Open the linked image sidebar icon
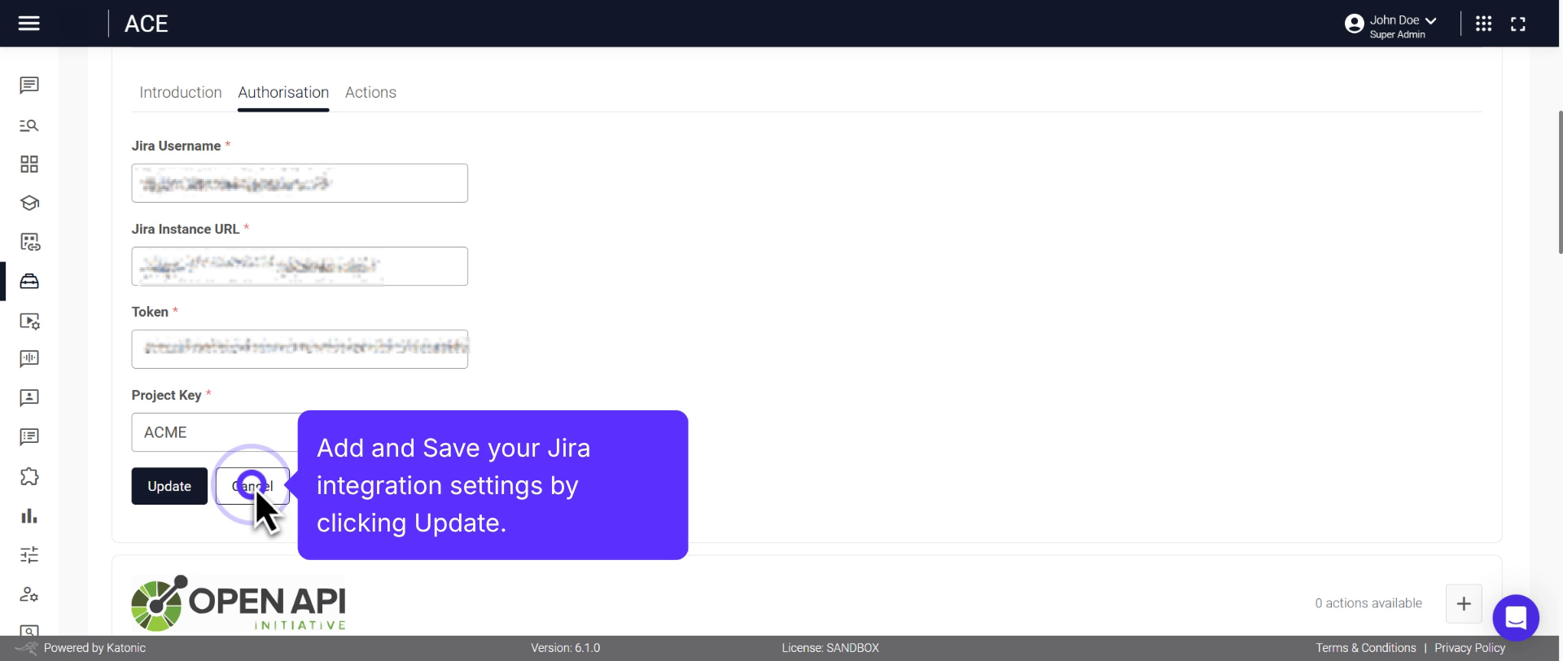This screenshot has height=661, width=1563. click(x=29, y=242)
